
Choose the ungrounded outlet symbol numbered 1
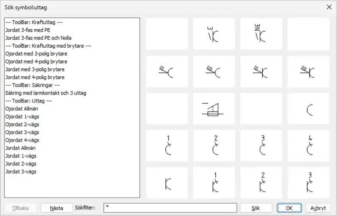(167, 146)
